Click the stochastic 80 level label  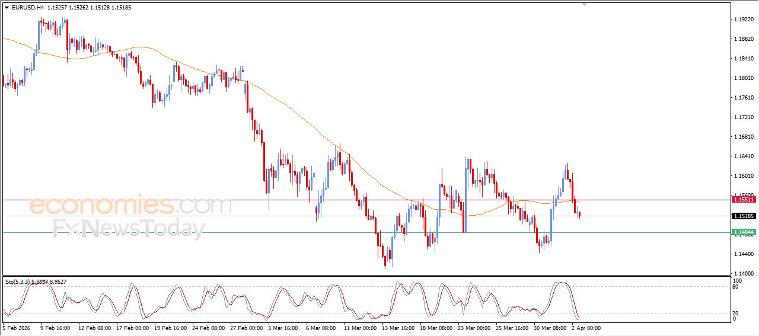[736, 287]
